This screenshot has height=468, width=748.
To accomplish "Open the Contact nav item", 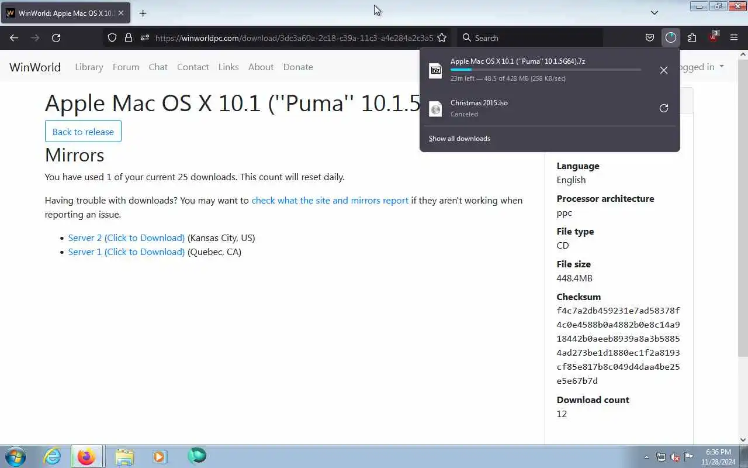I will click(193, 67).
